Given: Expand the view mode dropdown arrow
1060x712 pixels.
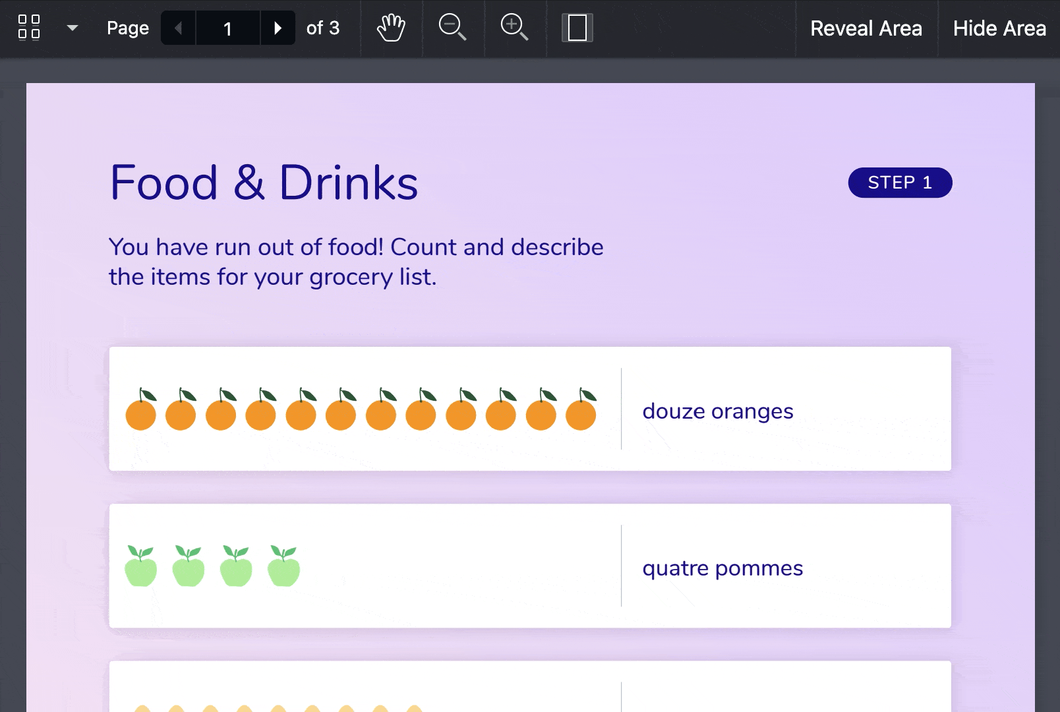Looking at the screenshot, I should tap(73, 28).
